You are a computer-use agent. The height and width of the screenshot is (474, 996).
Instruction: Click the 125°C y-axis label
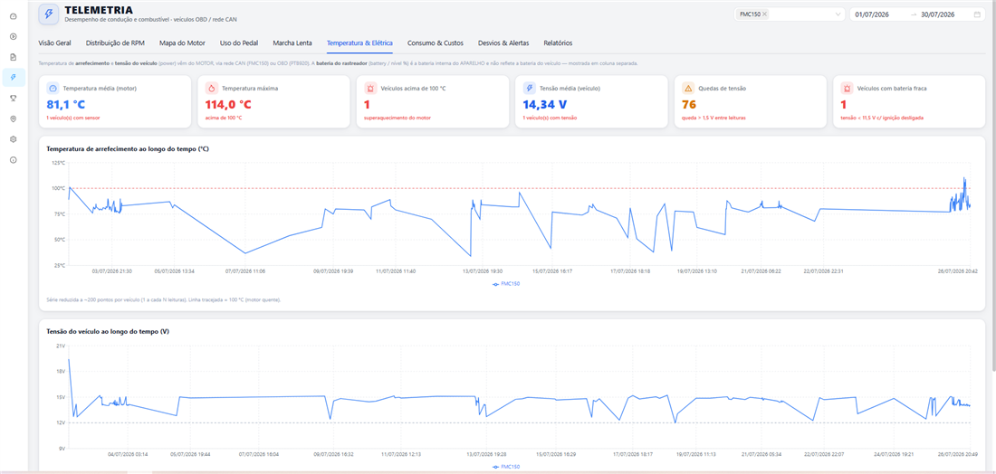click(x=59, y=163)
